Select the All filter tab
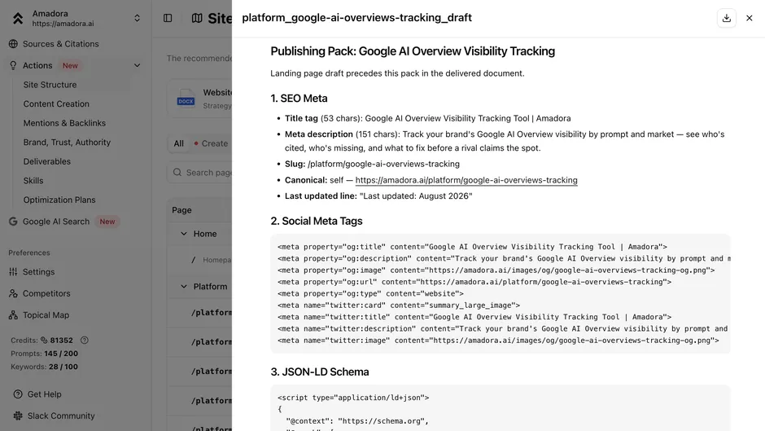The image size is (765, 431). 178,143
